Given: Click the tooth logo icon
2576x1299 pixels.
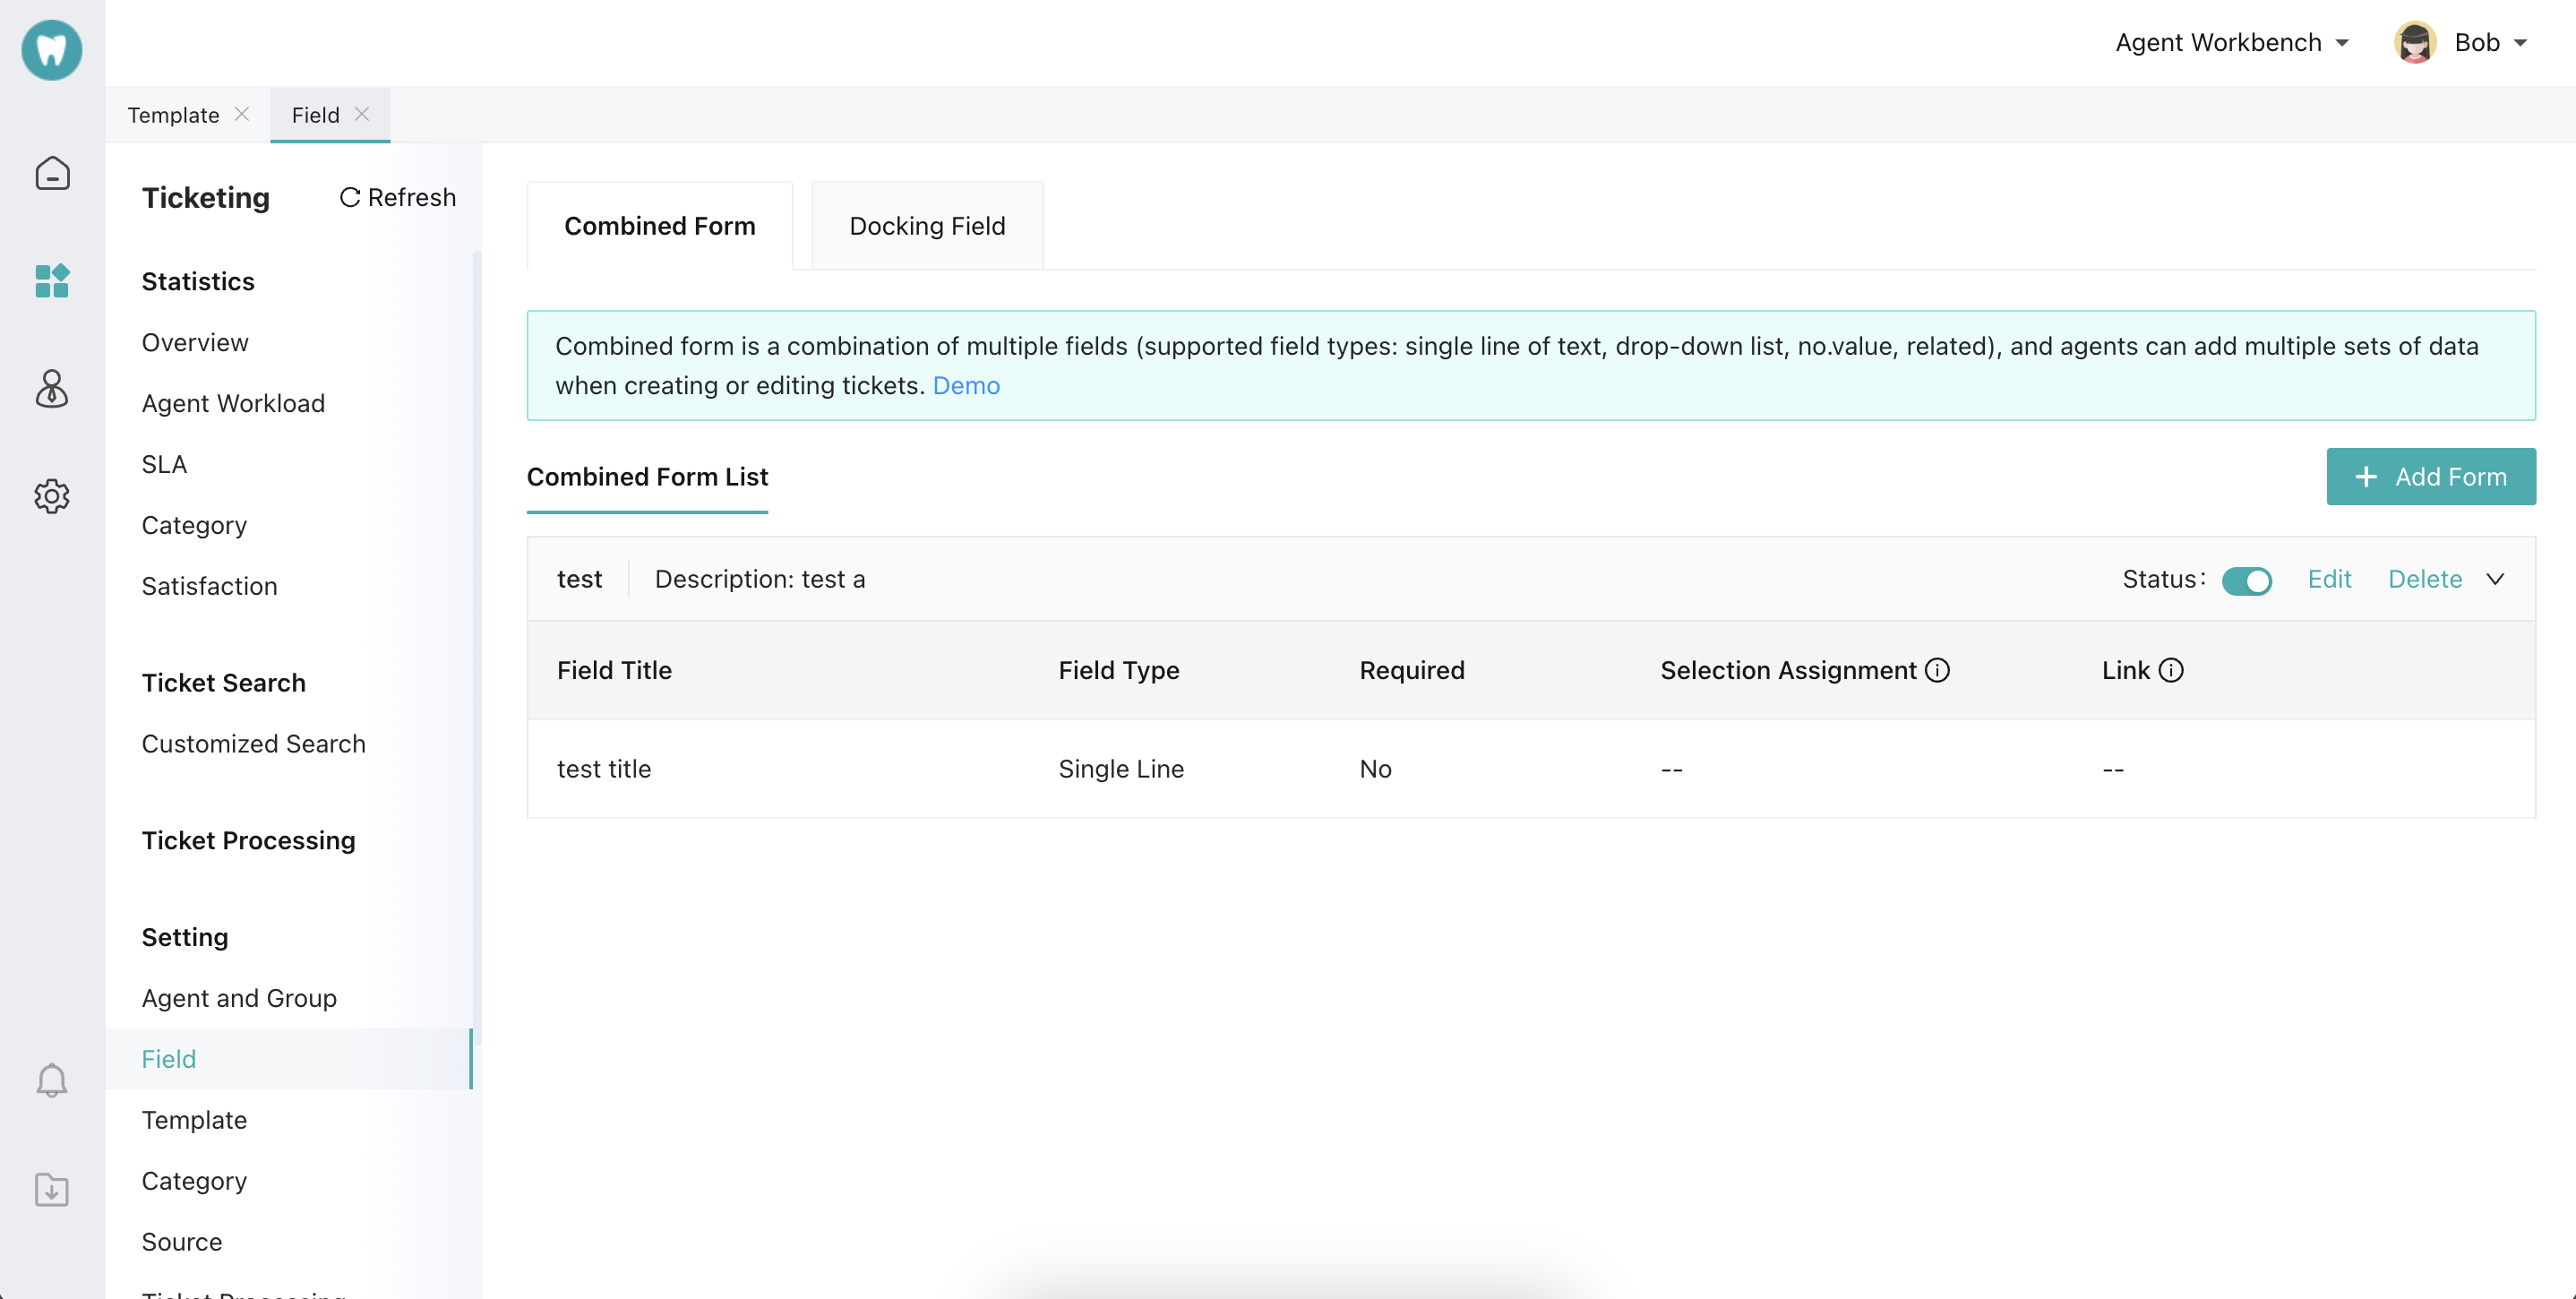Looking at the screenshot, I should 52,49.
